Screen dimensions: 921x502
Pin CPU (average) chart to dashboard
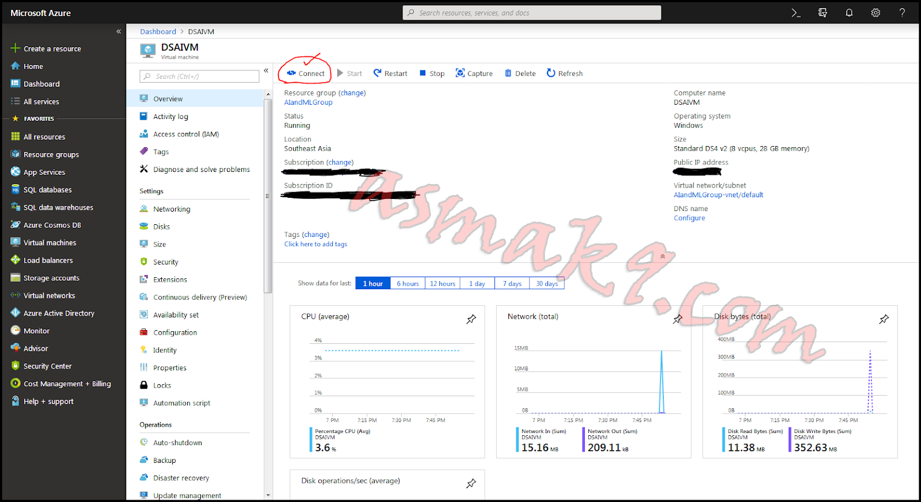click(x=471, y=319)
